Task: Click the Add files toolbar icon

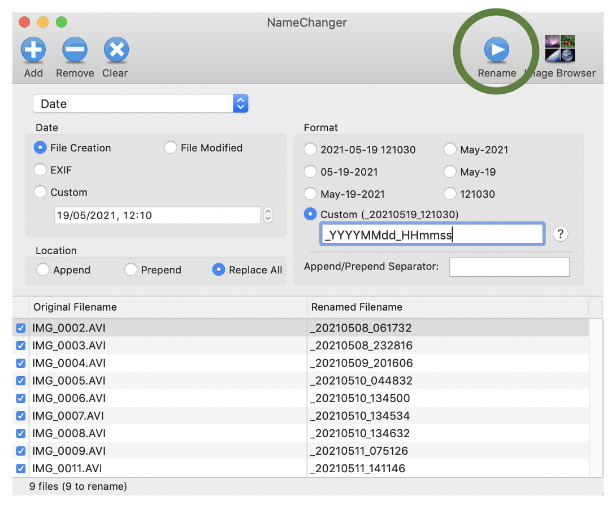Action: (33, 50)
